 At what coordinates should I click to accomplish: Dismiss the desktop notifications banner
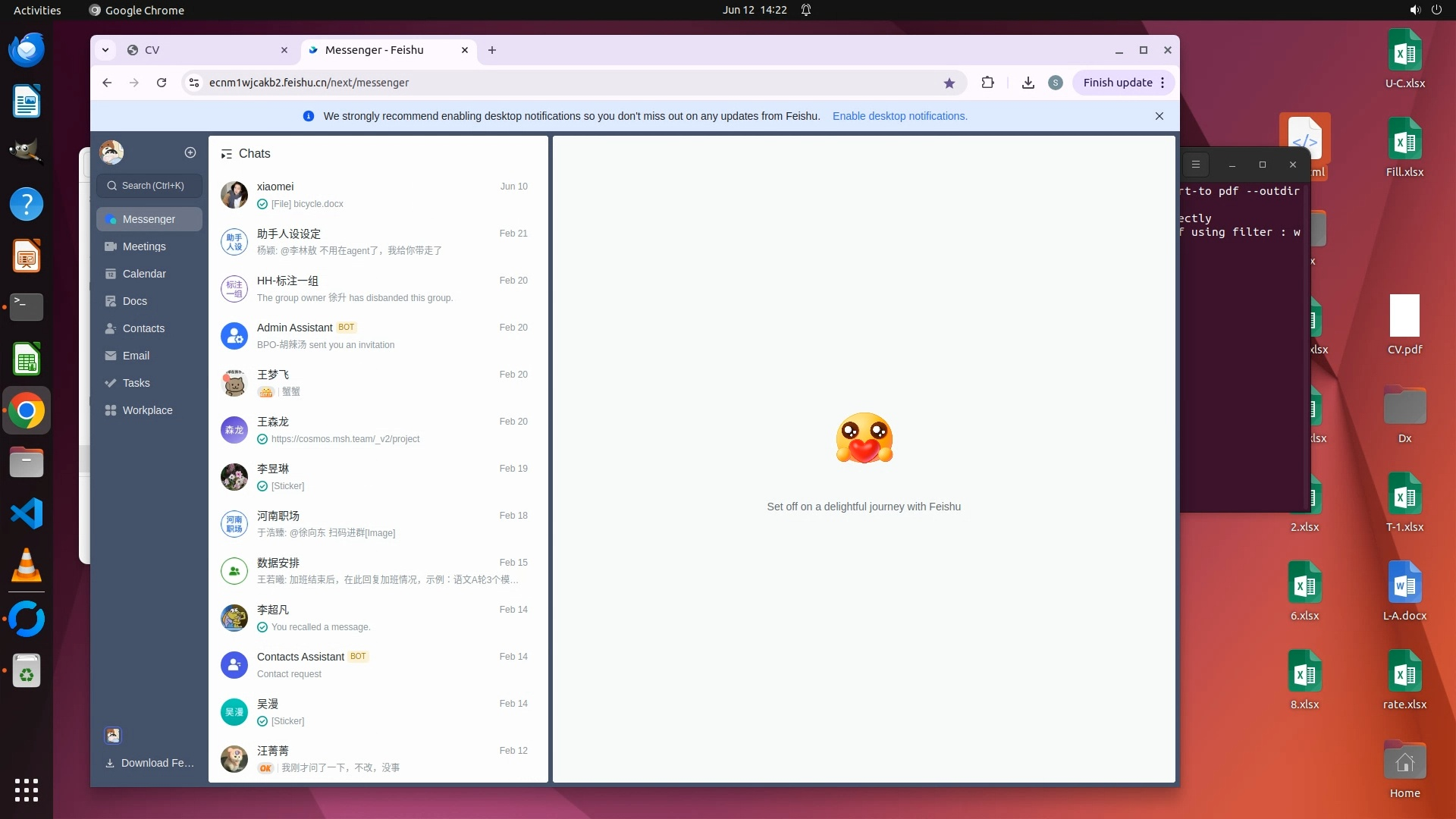click(x=1159, y=116)
